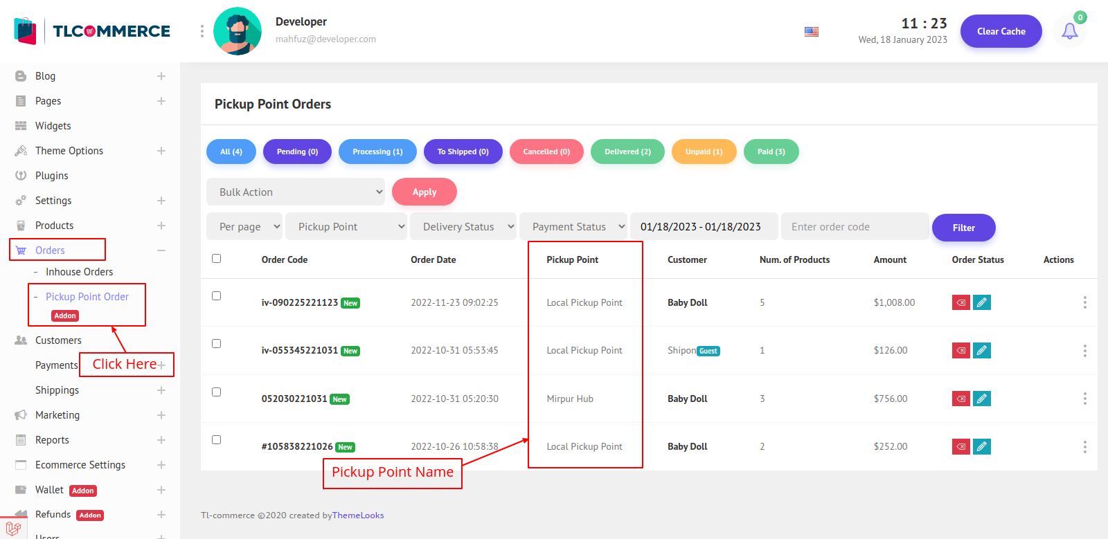The height and width of the screenshot is (539, 1108).
Task: Click the US flag language icon
Action: click(811, 32)
